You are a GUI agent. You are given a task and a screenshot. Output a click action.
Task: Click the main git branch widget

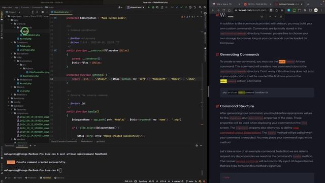[x=189, y=181]
